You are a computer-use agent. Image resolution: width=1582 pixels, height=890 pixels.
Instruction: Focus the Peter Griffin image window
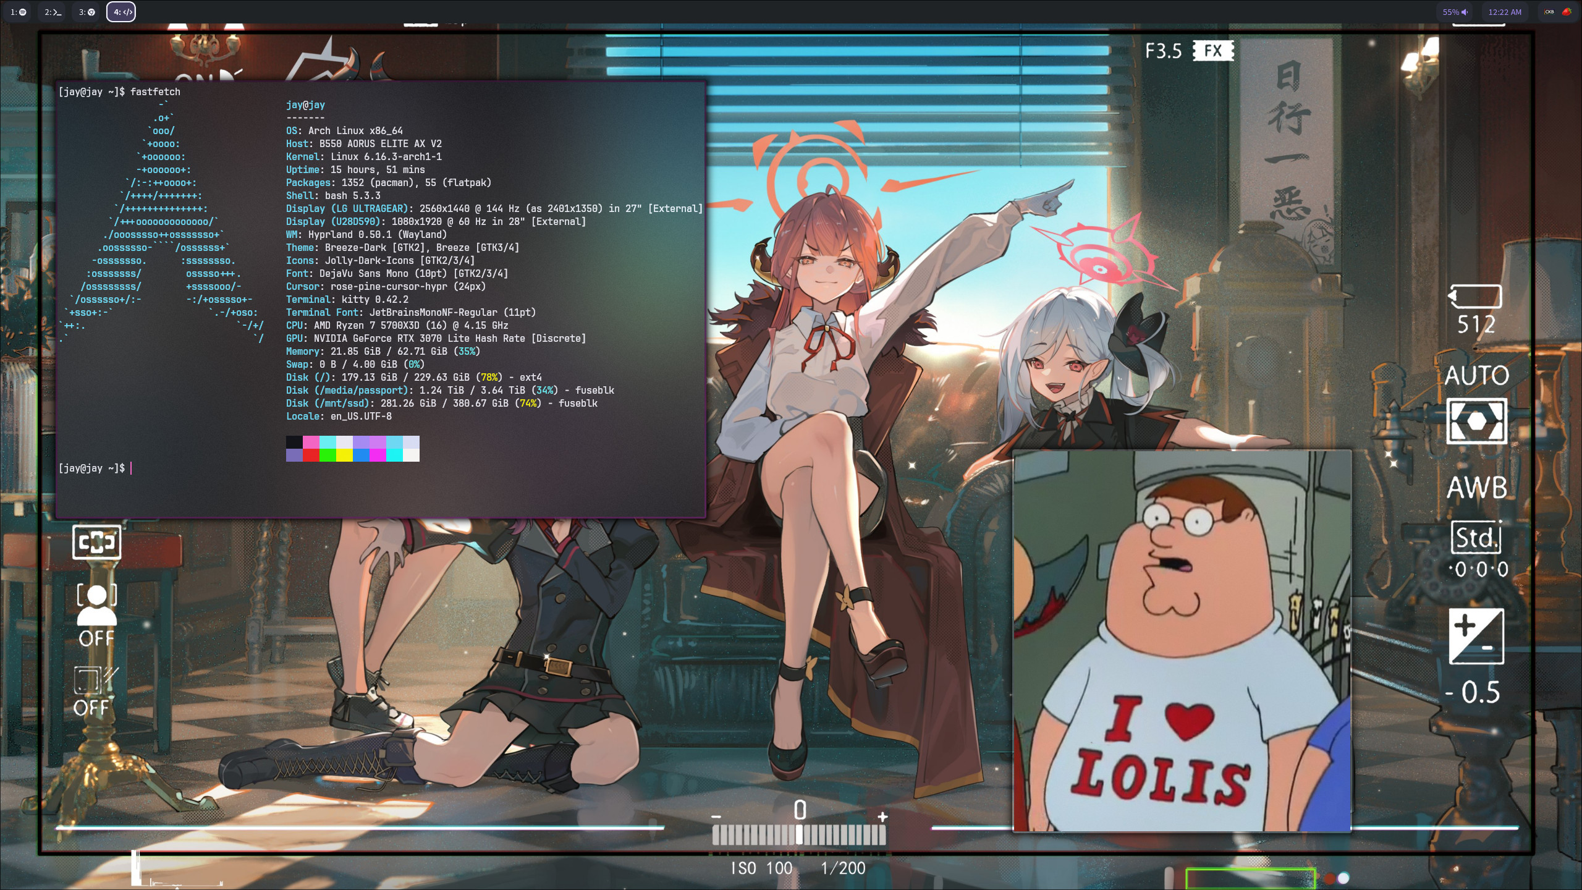[1182, 641]
